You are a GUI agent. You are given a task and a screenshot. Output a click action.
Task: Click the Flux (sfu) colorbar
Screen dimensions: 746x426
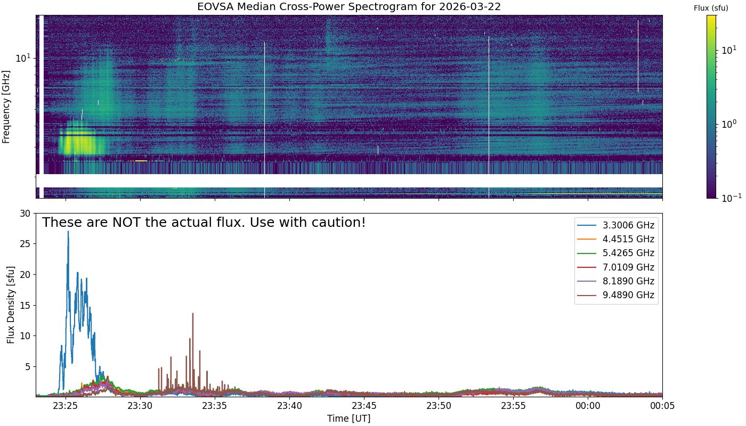(711, 106)
